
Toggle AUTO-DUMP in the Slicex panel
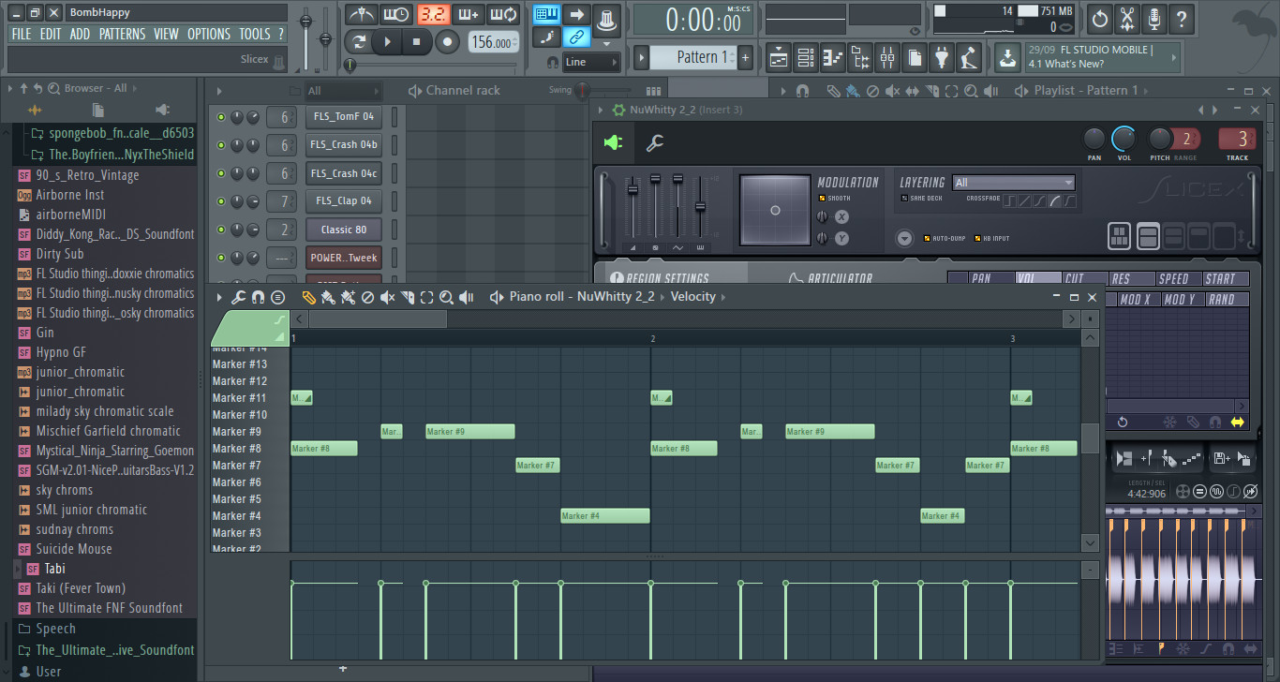coord(929,238)
